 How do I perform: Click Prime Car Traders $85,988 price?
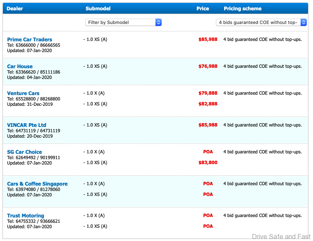[208, 40]
